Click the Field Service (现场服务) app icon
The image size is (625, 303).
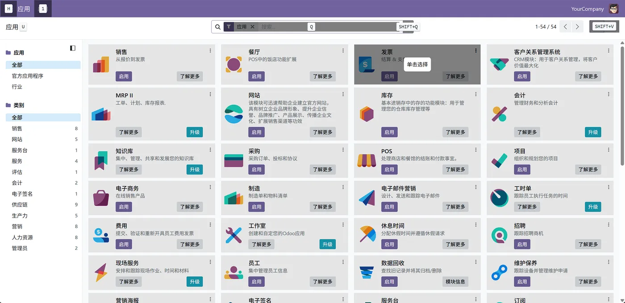pos(101,273)
